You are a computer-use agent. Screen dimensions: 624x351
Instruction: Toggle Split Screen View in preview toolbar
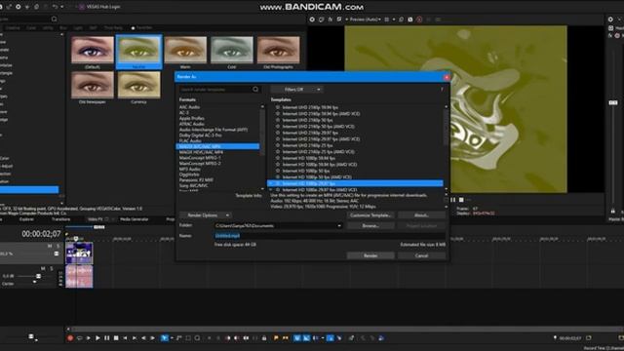[x=339, y=19]
